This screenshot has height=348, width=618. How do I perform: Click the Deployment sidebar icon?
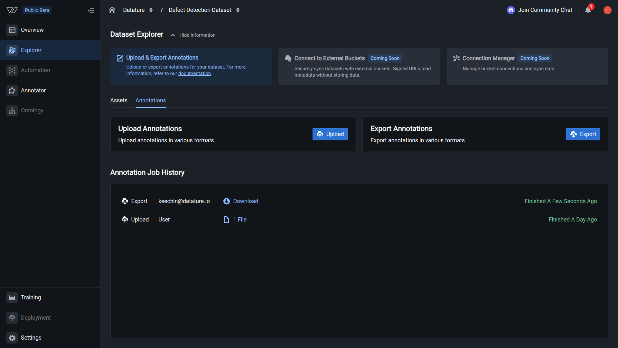pos(12,318)
